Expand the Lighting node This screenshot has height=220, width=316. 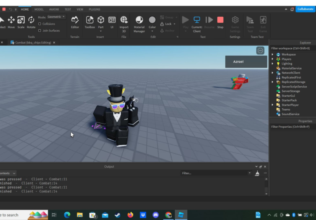(272, 64)
